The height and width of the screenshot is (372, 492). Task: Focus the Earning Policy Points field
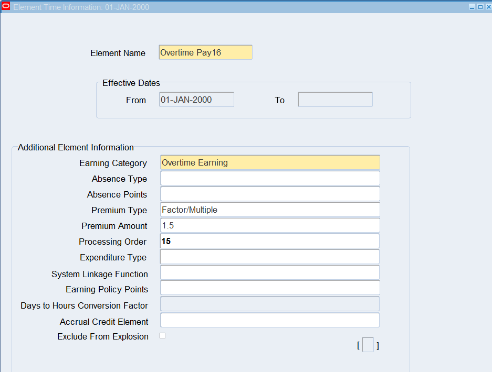click(270, 288)
